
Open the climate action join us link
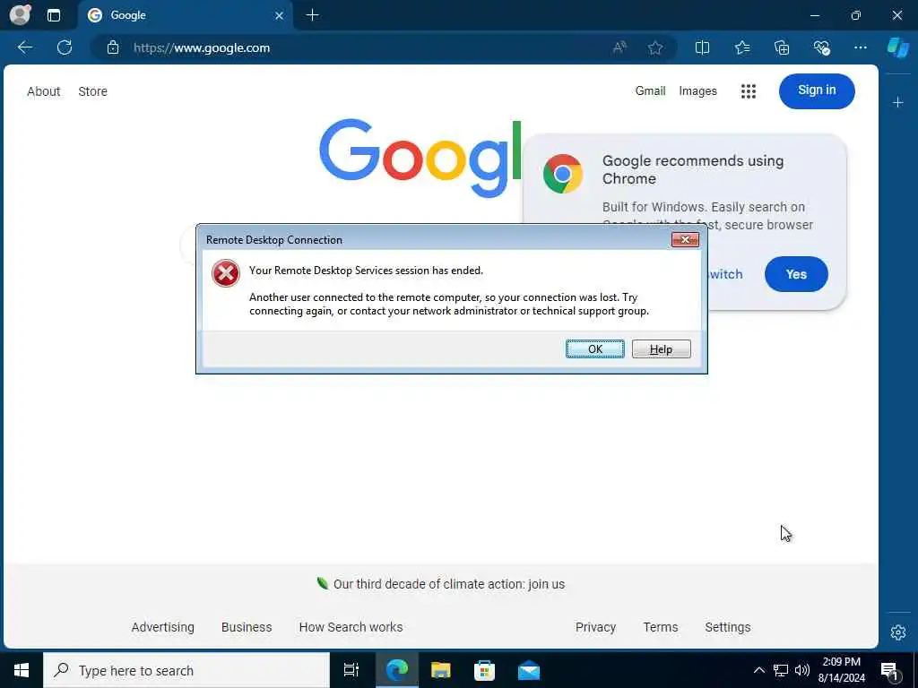[448, 584]
